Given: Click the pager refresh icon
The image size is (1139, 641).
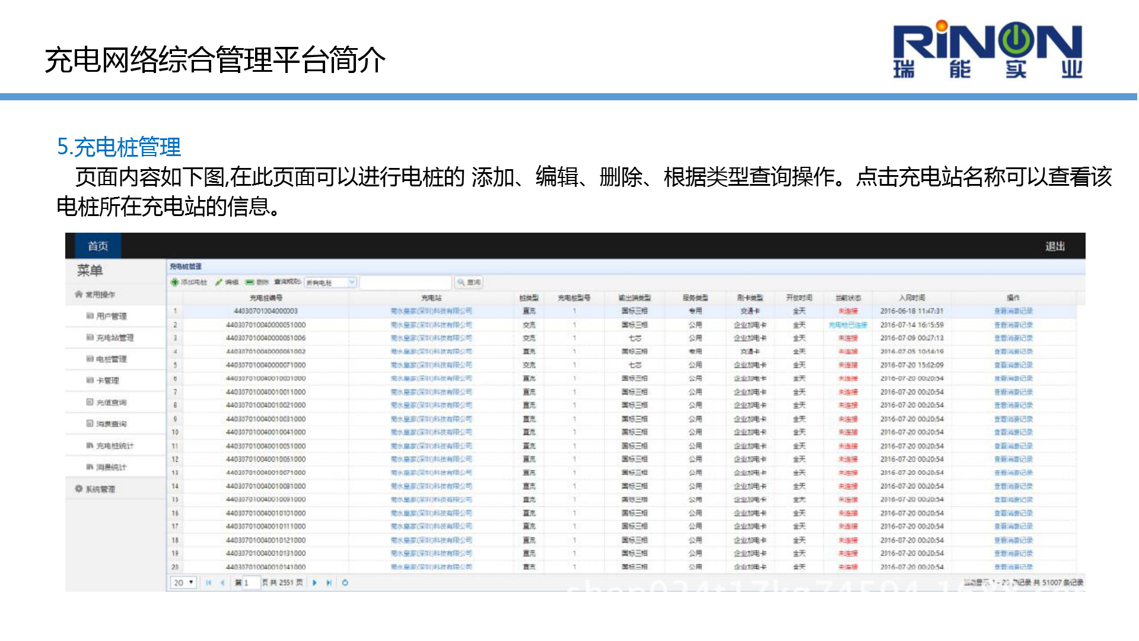Looking at the screenshot, I should coord(345,583).
